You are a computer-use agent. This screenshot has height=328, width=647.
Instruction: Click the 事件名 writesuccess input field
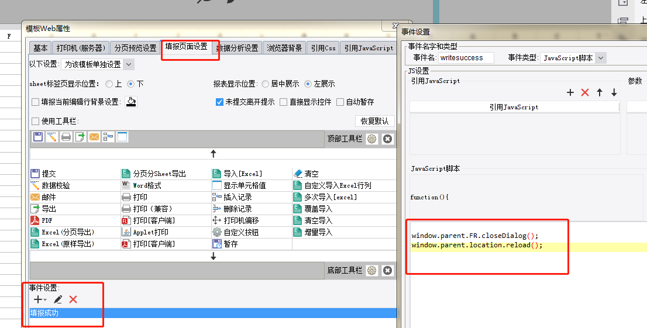(x=466, y=58)
